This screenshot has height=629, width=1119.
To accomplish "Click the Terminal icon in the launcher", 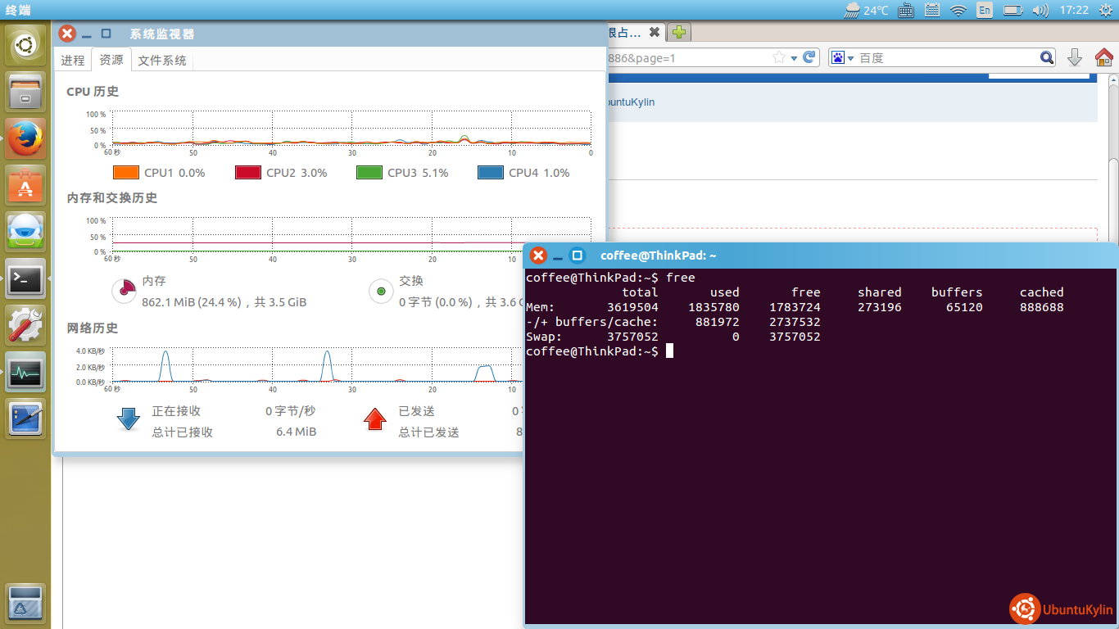I will click(x=25, y=279).
